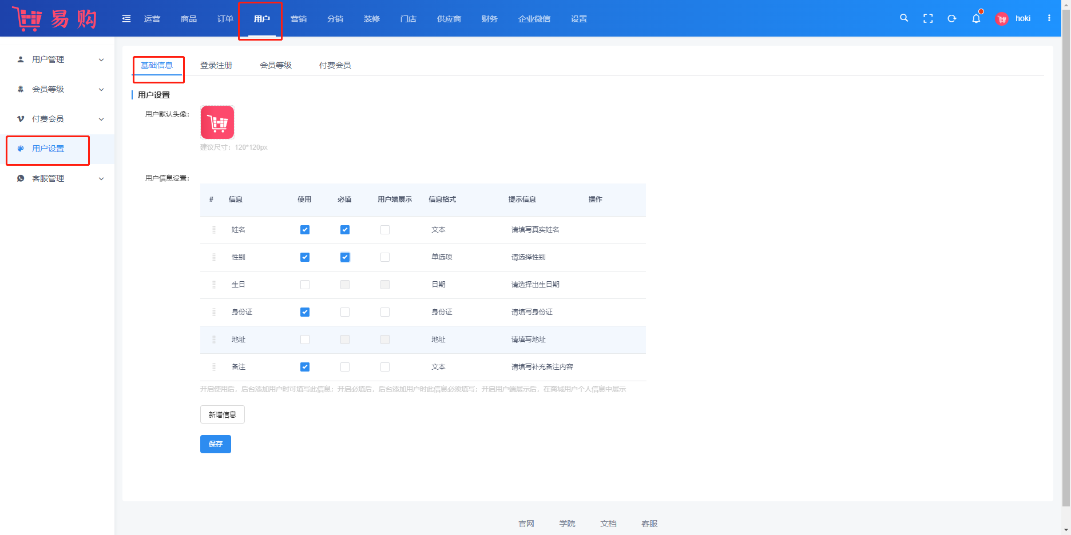
Task: Click the drag handle of 姓名 row
Action: (x=214, y=230)
